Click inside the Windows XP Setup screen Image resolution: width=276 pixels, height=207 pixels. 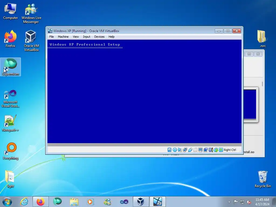pyautogui.click(x=144, y=92)
